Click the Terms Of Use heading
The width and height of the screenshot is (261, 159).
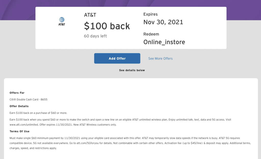pyautogui.click(x=19, y=131)
